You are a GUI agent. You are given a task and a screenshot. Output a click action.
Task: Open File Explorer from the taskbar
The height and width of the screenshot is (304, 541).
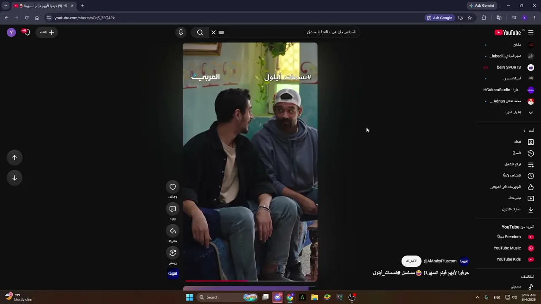point(314,297)
